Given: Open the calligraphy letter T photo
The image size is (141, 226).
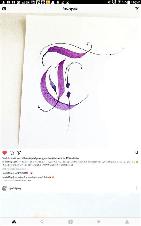Looking at the screenshot, I should tap(70, 81).
